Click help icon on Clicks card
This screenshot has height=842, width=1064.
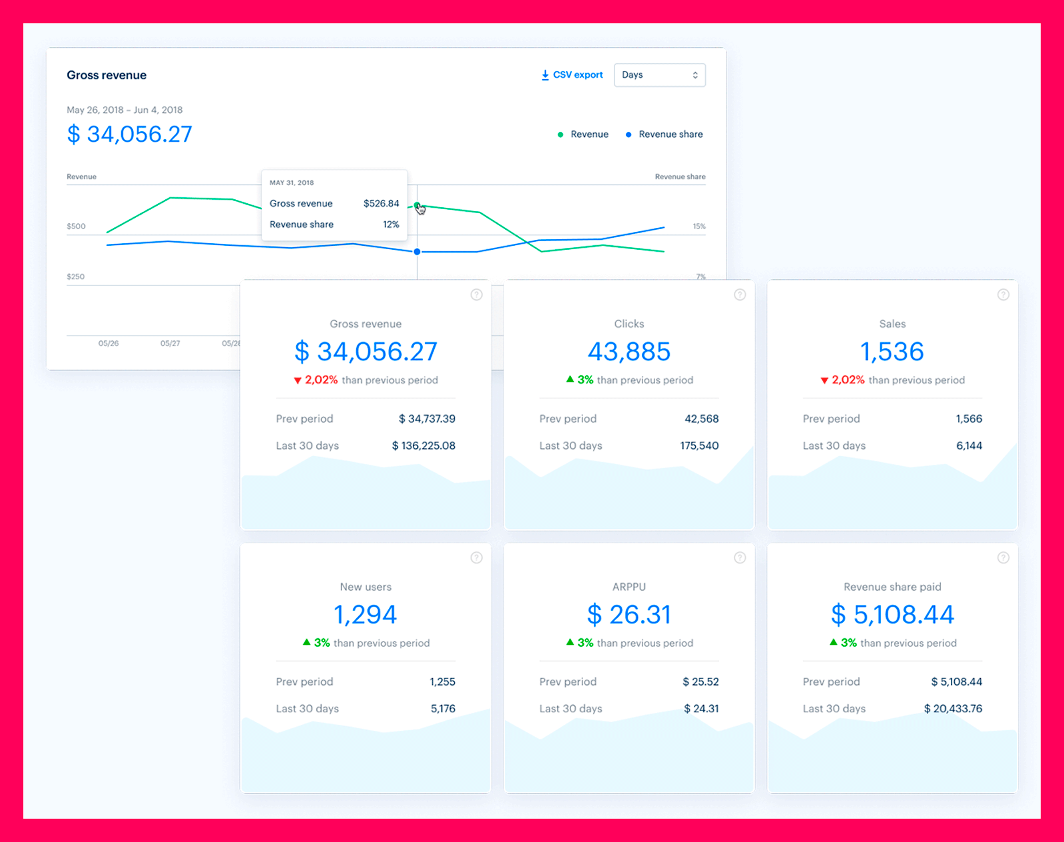(x=740, y=295)
